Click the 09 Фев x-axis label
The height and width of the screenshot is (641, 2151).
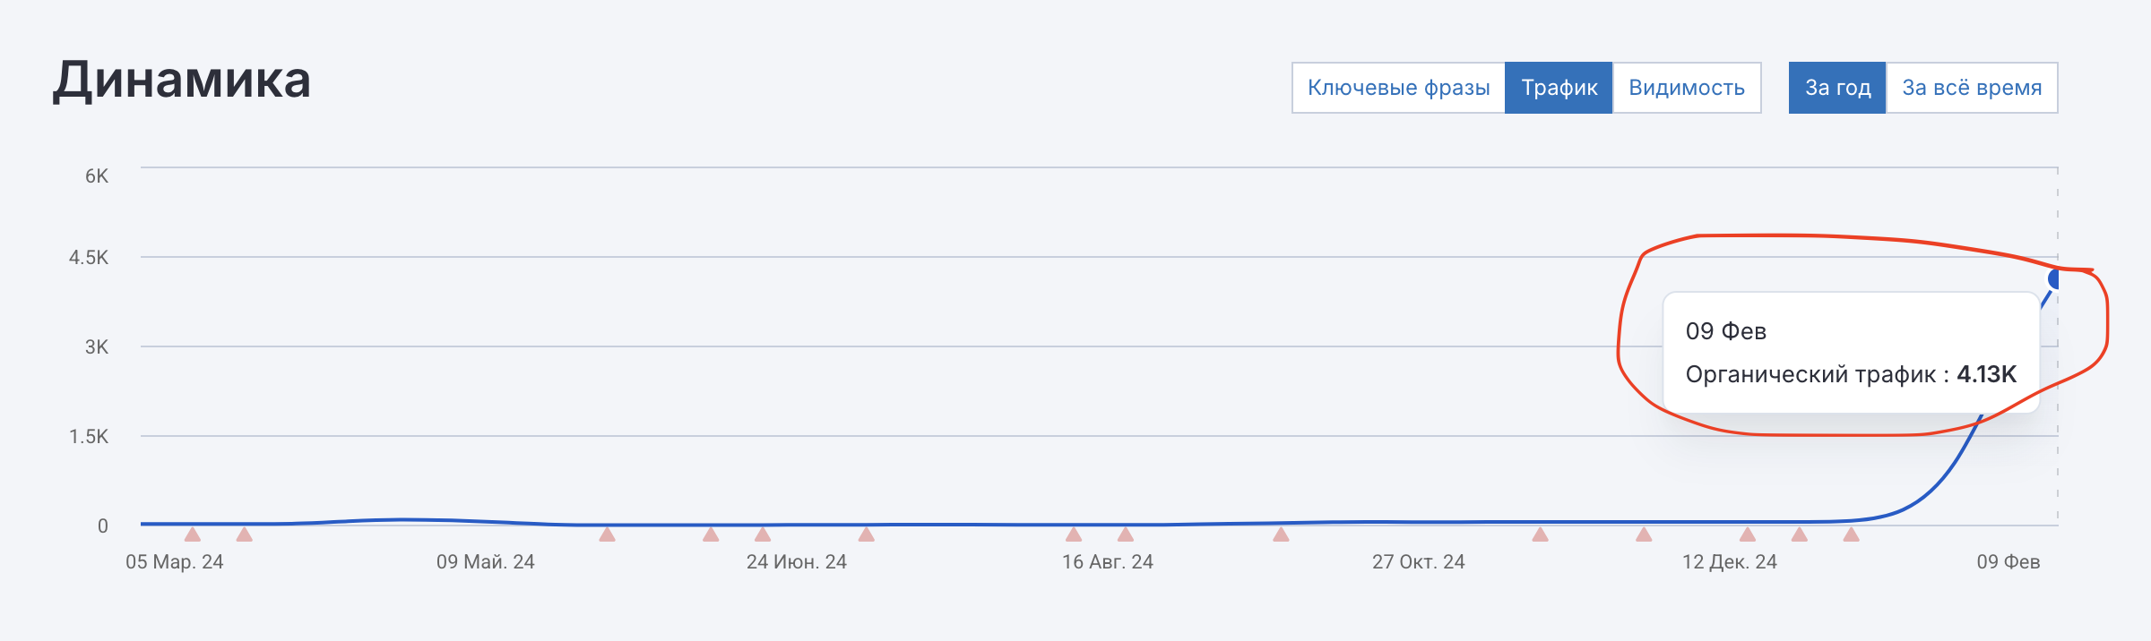[x=2008, y=562]
